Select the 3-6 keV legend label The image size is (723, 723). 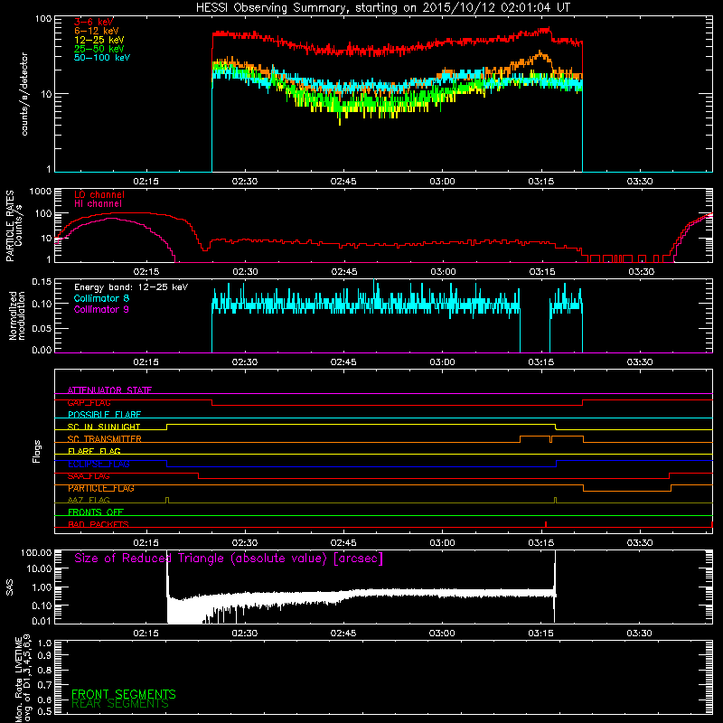coord(94,22)
